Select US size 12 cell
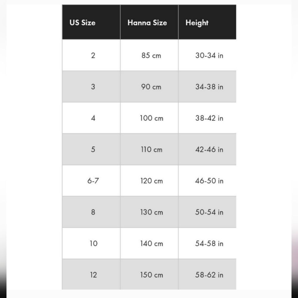The width and height of the screenshot is (298, 298). (x=91, y=274)
